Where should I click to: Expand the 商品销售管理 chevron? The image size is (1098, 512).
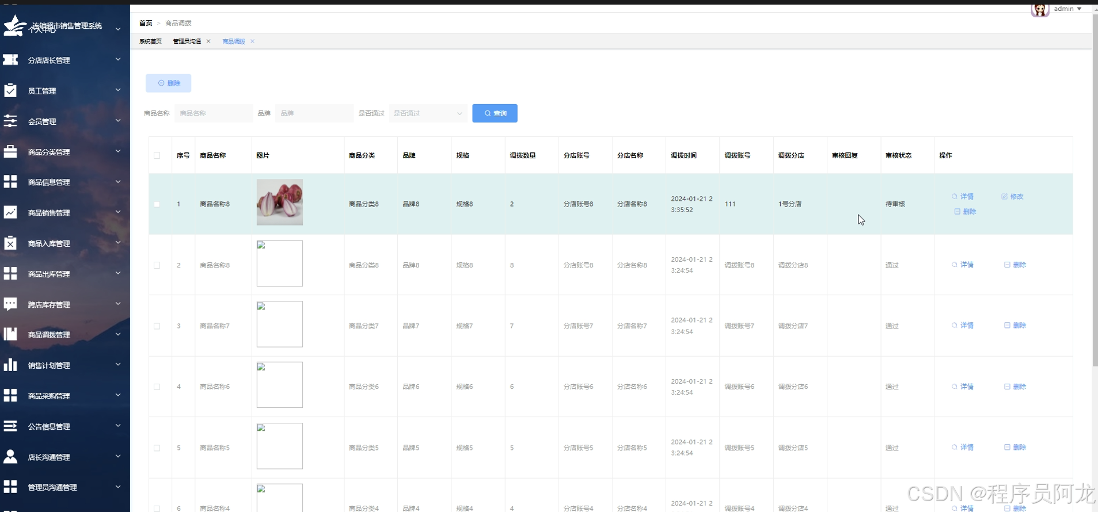pyautogui.click(x=118, y=212)
